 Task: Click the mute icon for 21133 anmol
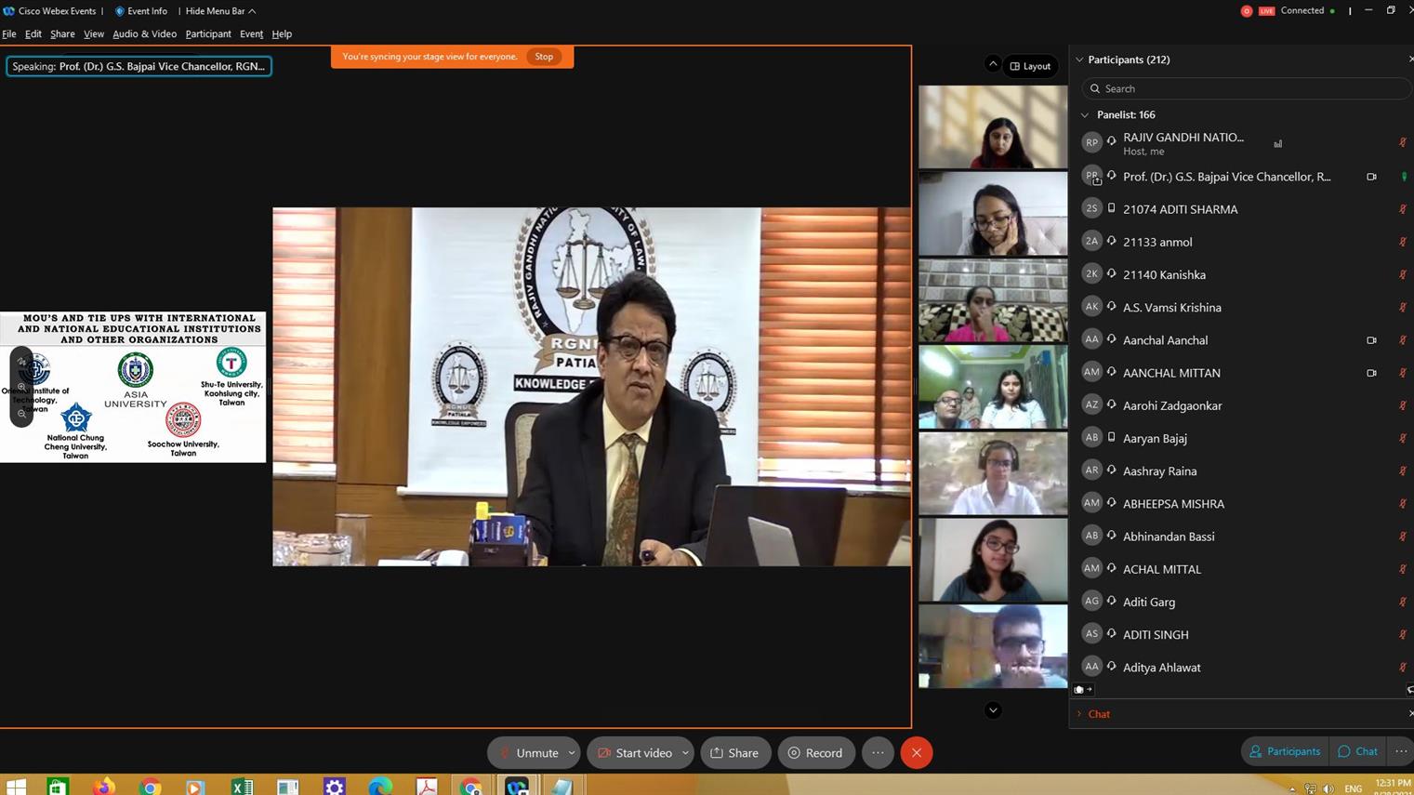coord(1403,242)
